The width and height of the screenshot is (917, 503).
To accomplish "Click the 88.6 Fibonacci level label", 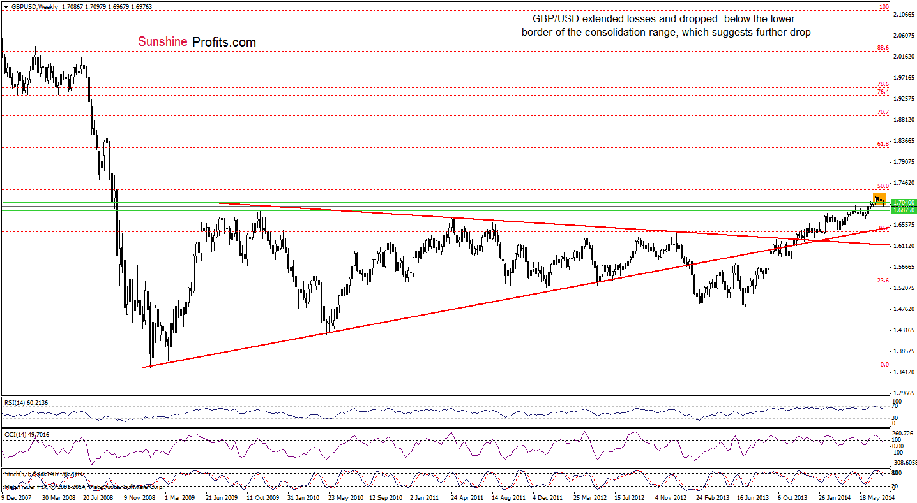I will point(883,47).
